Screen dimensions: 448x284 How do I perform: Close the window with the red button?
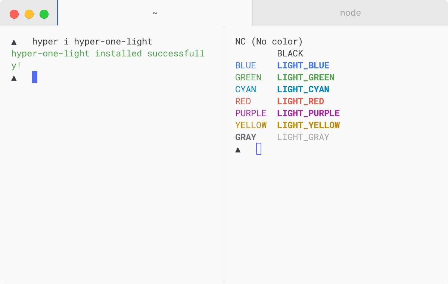[x=14, y=14]
